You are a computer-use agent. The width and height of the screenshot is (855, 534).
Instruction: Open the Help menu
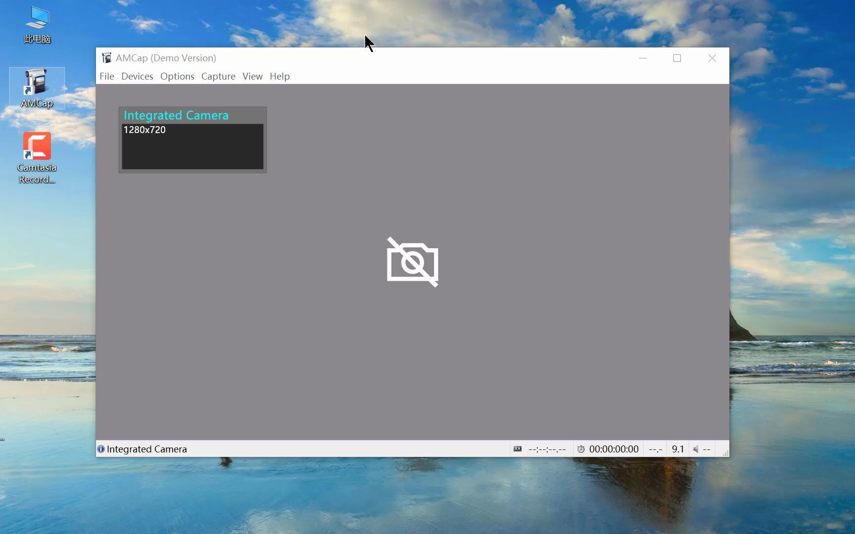280,76
